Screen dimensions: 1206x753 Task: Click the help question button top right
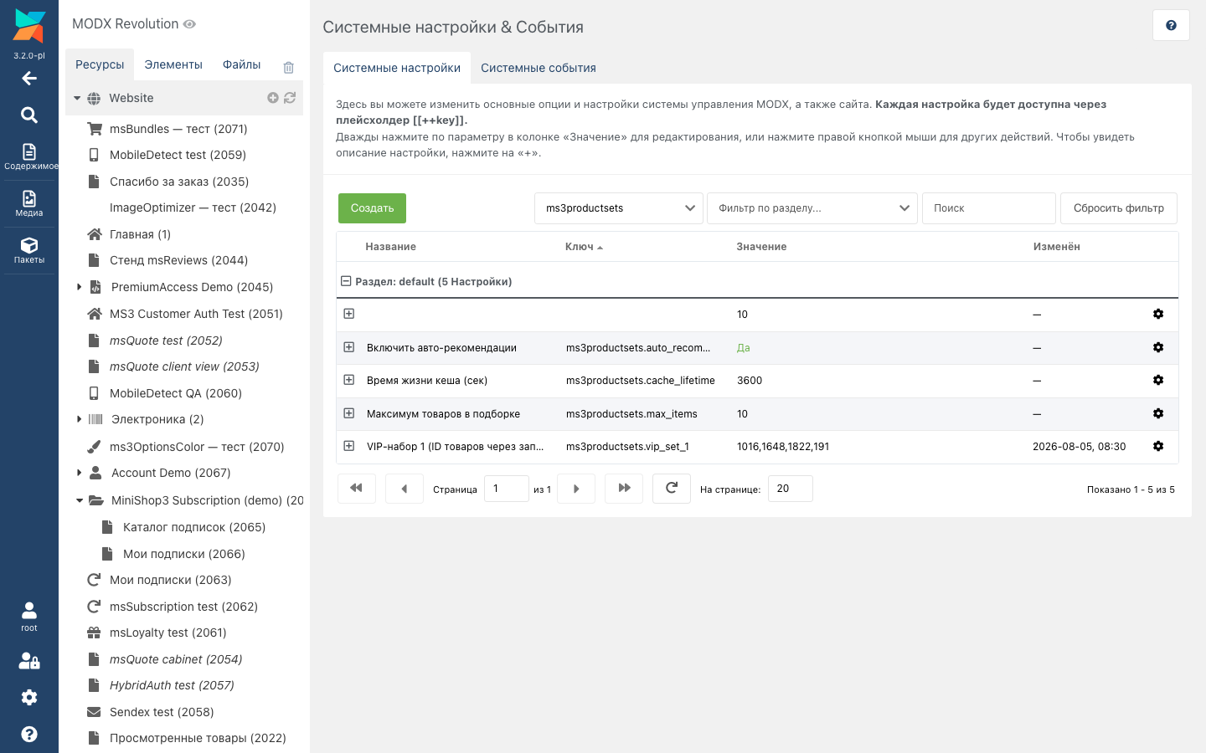tap(1171, 25)
